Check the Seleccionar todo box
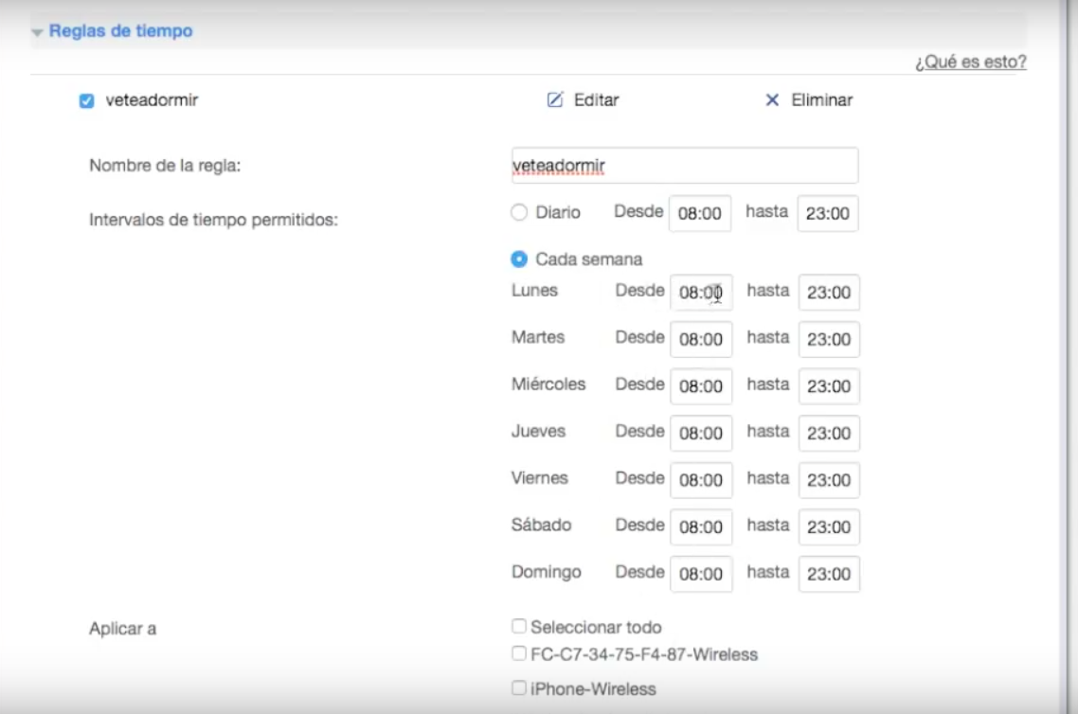 click(x=518, y=625)
